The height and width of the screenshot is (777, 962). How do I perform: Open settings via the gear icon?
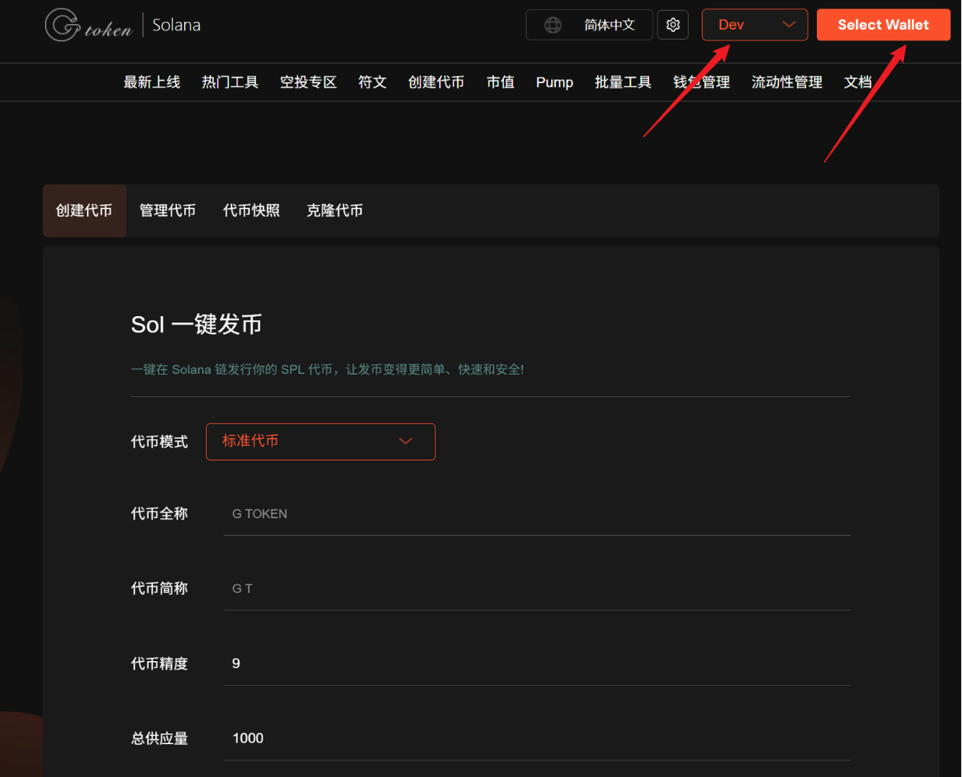pyautogui.click(x=673, y=24)
